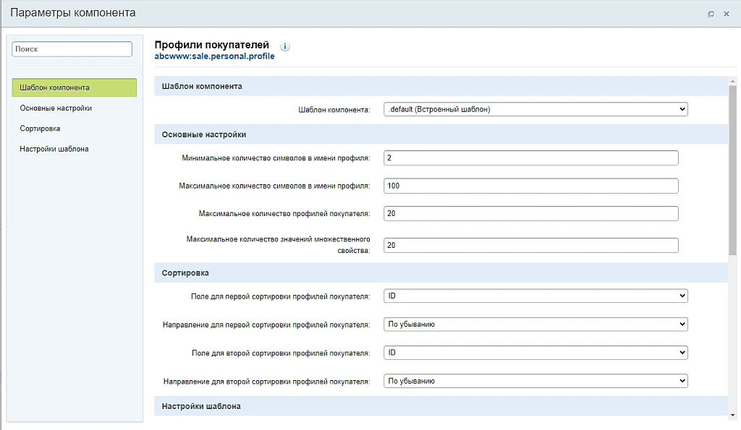Open the Шаблон компонента dropdown (.default)
Viewport: 741px width, 430px height.
535,109
